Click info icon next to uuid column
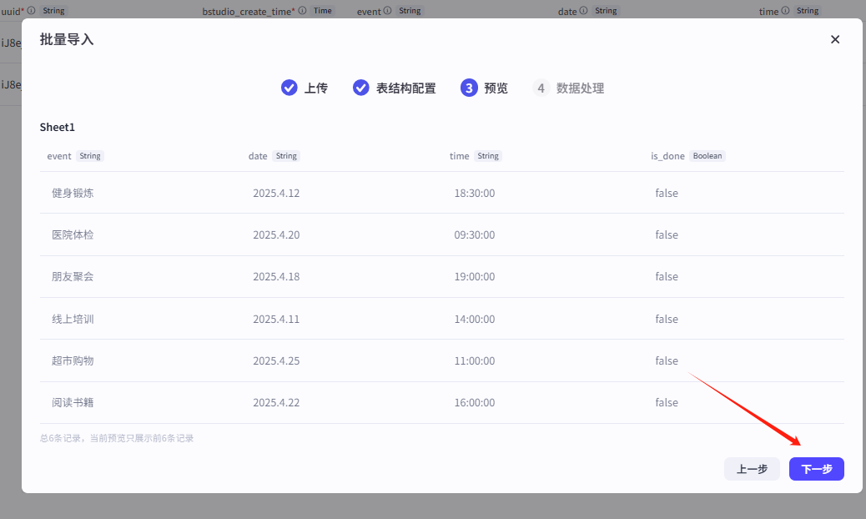The width and height of the screenshot is (866, 519). [x=31, y=11]
